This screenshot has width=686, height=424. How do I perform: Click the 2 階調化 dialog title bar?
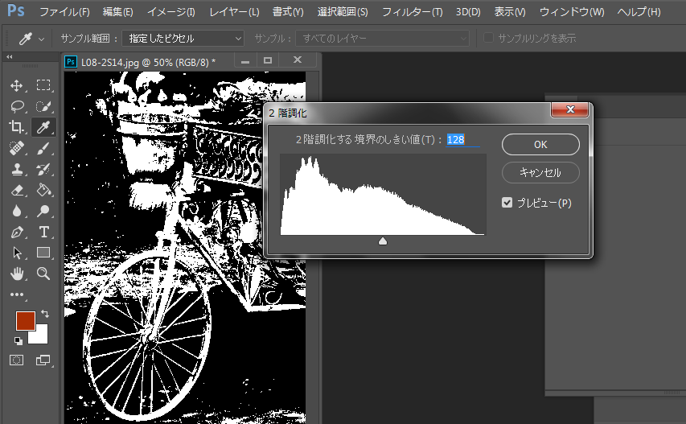pyautogui.click(x=407, y=113)
